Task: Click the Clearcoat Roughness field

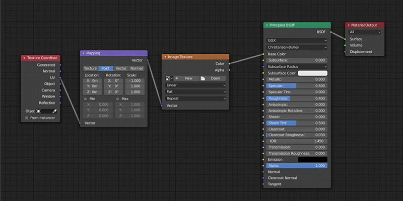Action: (x=297, y=135)
